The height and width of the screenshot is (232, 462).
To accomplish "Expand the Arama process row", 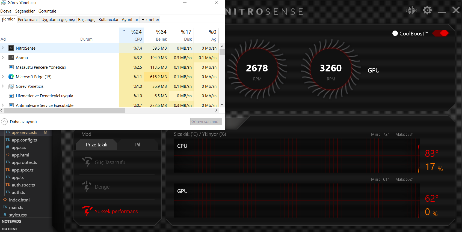I will tap(3, 58).
